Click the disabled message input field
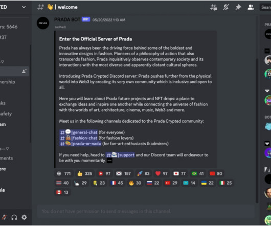The width and height of the screenshot is (271, 226). (x=146, y=211)
